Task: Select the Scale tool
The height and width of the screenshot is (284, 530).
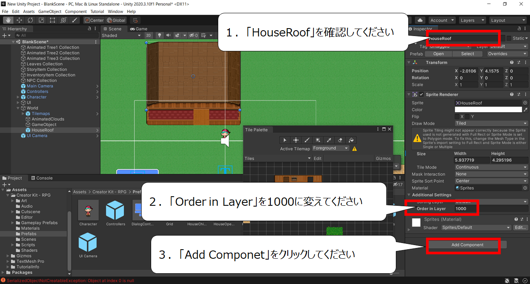Action: pyautogui.click(x=41, y=20)
